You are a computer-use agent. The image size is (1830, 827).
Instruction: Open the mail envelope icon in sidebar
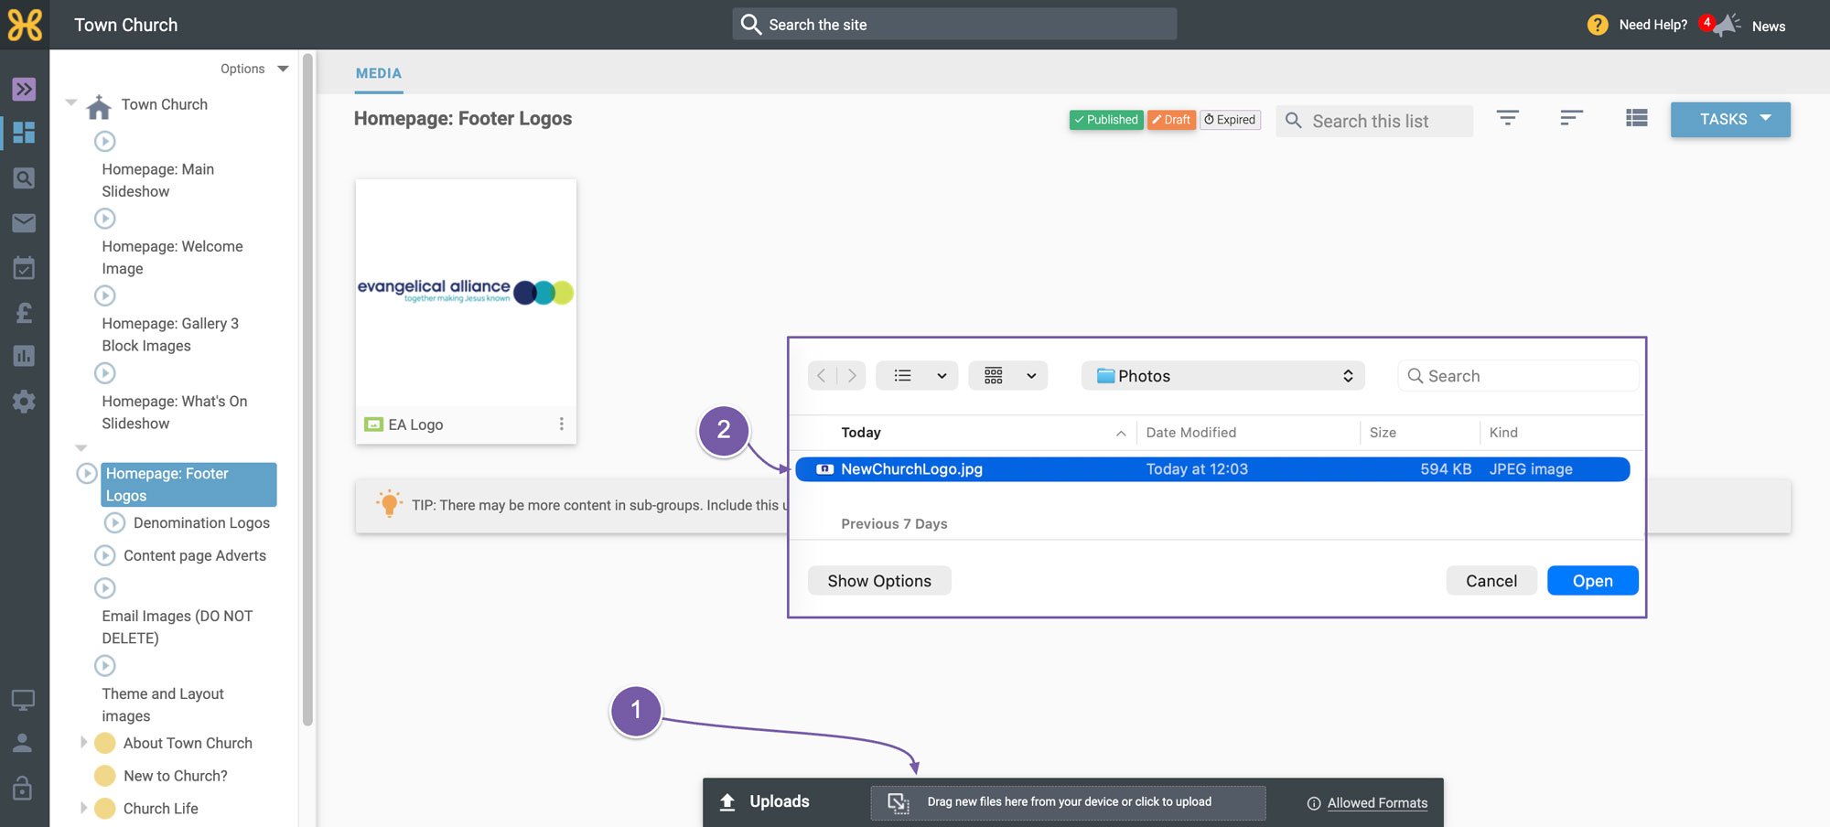[24, 222]
